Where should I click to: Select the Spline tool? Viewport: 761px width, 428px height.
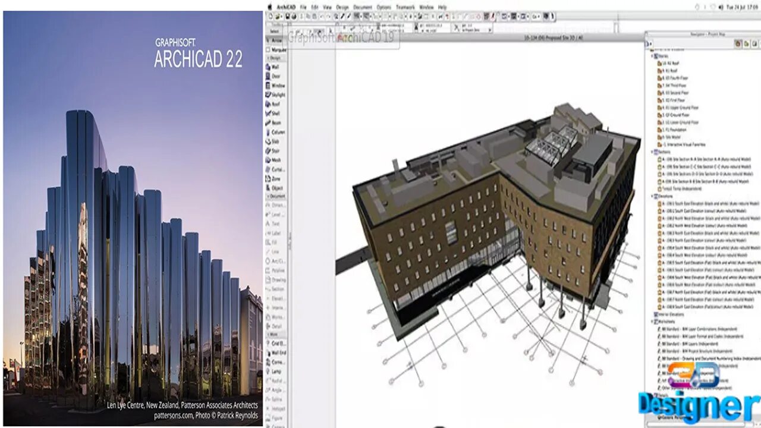[x=276, y=399]
